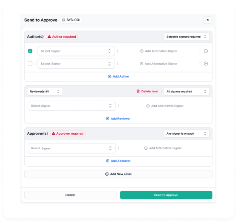Check the second author signer checkbox

(x=30, y=63)
